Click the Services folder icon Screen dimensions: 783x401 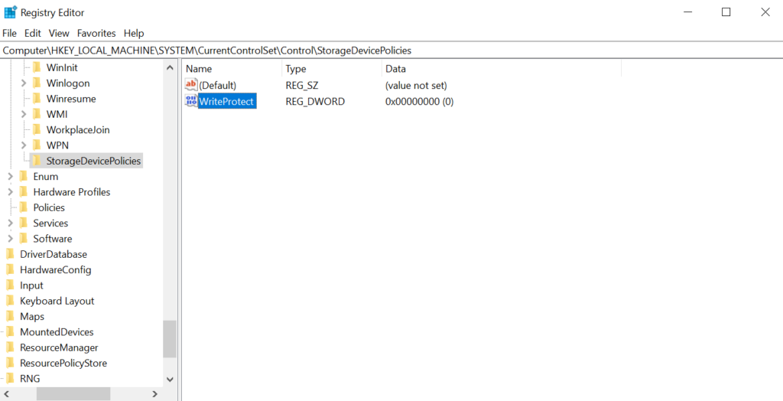tap(24, 223)
